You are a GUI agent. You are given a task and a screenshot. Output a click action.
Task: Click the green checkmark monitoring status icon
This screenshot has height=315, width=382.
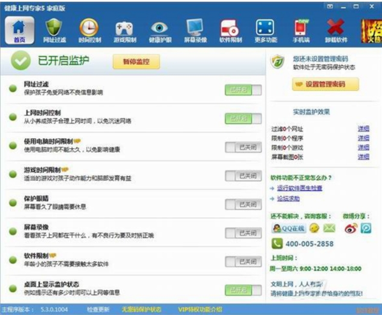click(x=21, y=60)
